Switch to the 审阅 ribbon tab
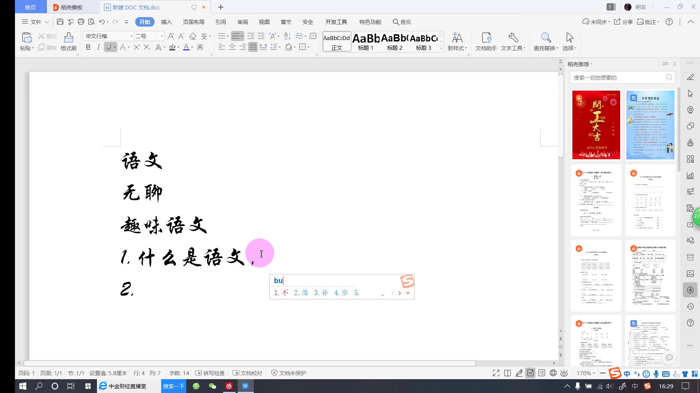The width and height of the screenshot is (700, 393). [x=242, y=22]
